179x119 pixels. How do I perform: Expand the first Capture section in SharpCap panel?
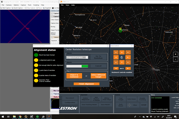pyautogui.click(x=52, y=13)
